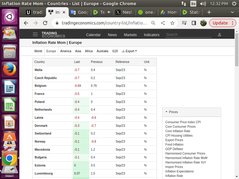Viewport: 239px width, 179px height.
Task: Select the America region tab
Action: click(66, 51)
